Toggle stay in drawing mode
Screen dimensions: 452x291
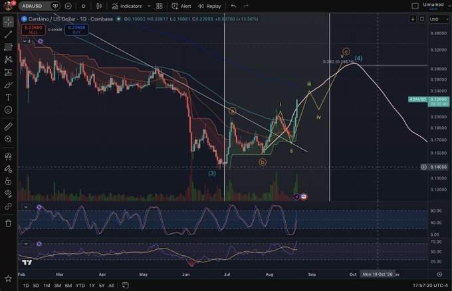coord(9,169)
